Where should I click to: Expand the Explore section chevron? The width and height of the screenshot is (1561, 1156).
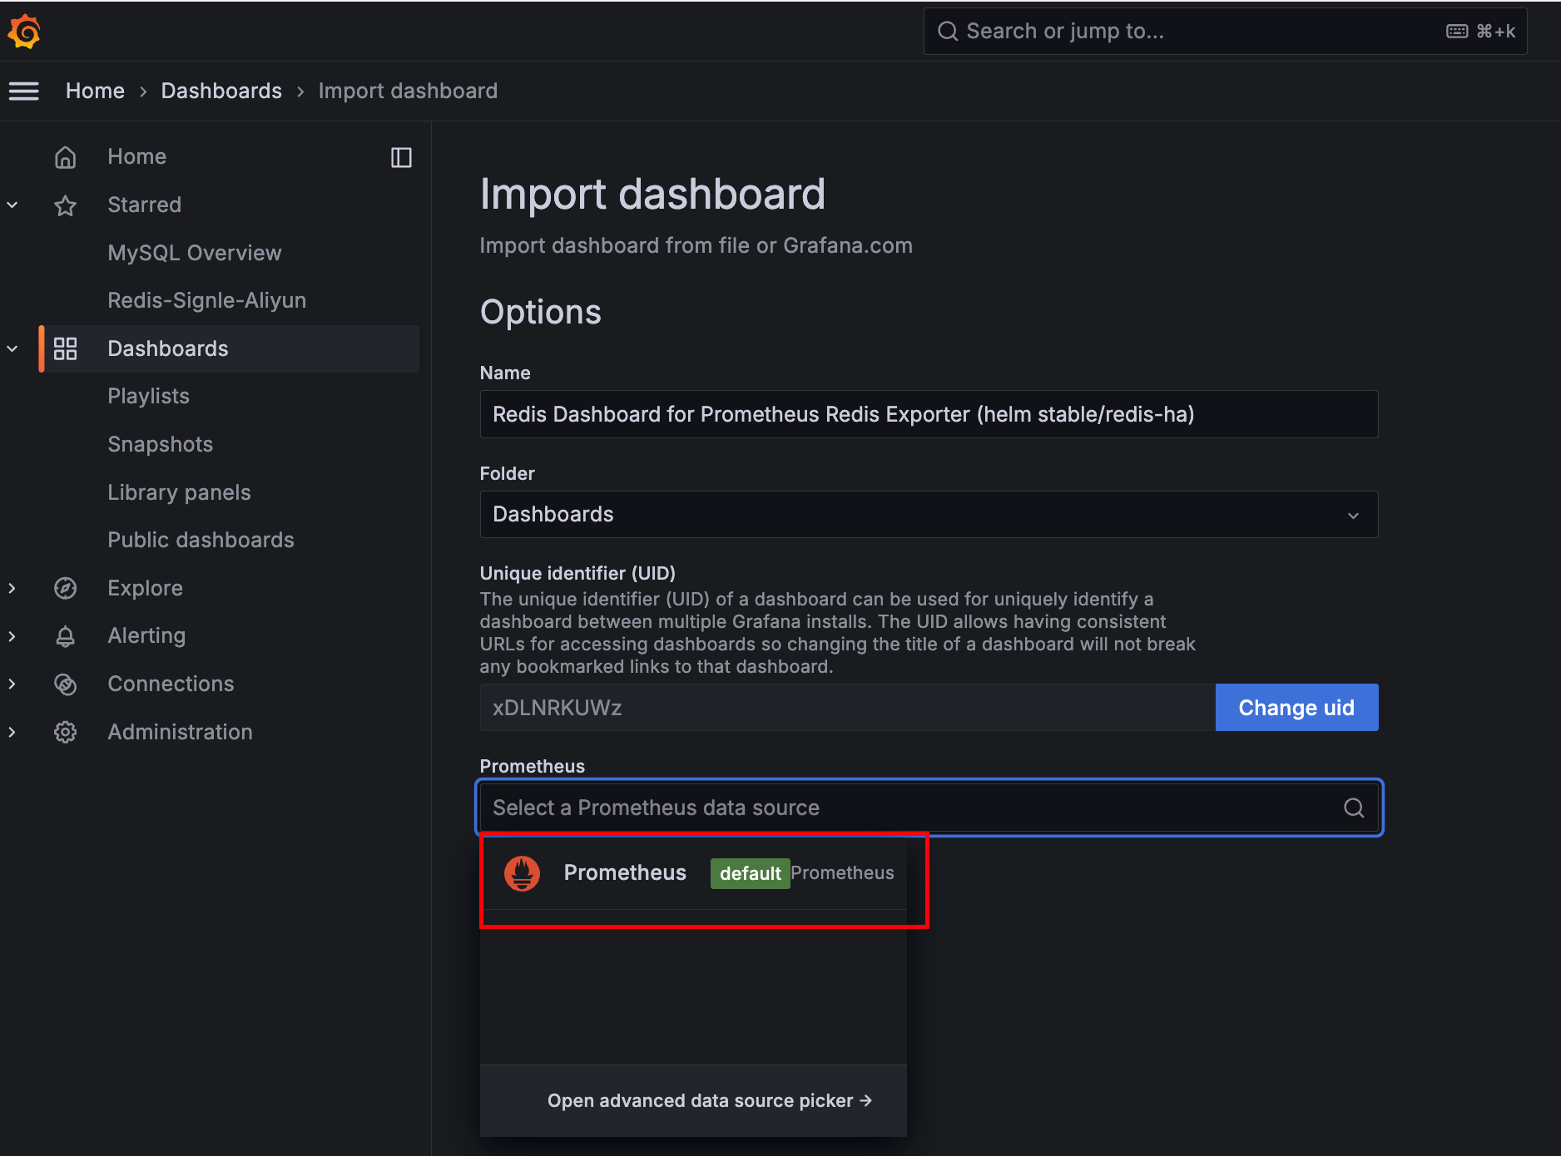pos(12,588)
